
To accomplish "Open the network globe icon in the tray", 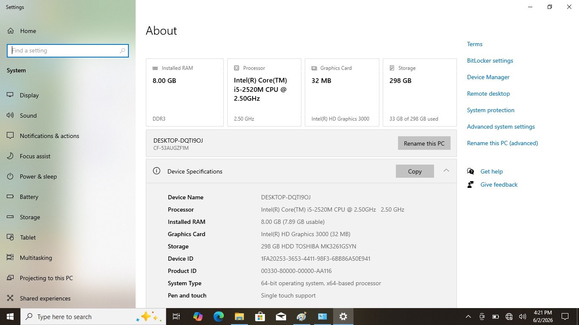I will pos(509,317).
